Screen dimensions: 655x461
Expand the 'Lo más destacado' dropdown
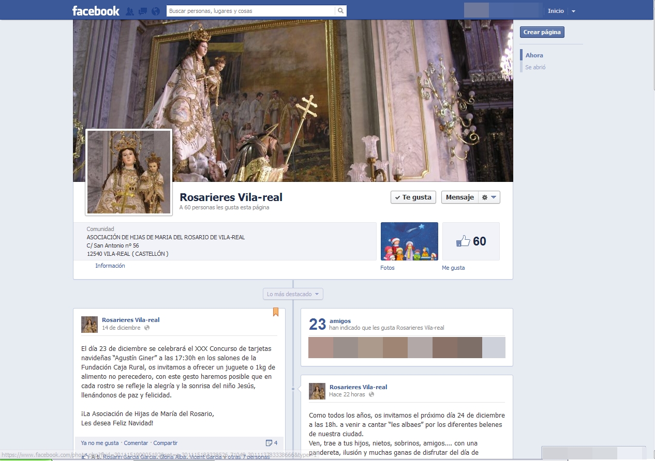point(293,294)
